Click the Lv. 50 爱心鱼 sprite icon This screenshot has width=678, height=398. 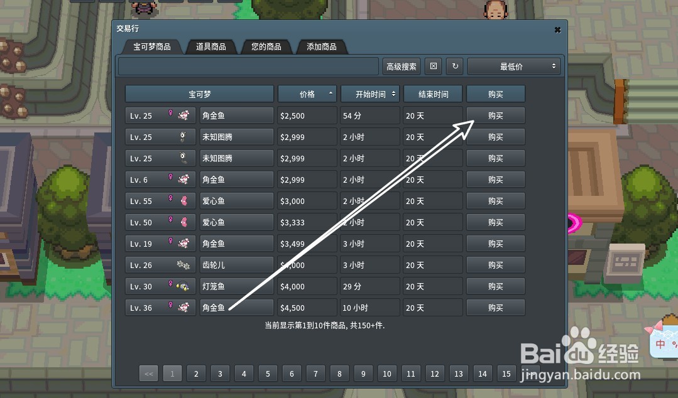183,222
